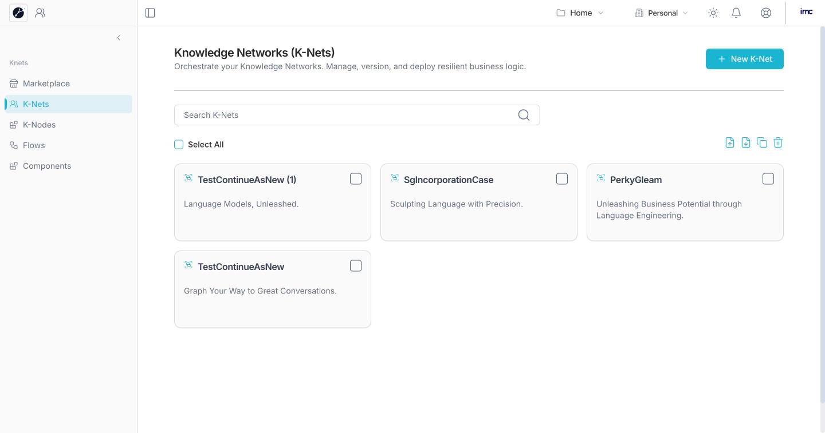Click the icon on the TestContinueAsNew card without (1)
Image resolution: width=825 pixels, height=433 pixels.
[188, 265]
